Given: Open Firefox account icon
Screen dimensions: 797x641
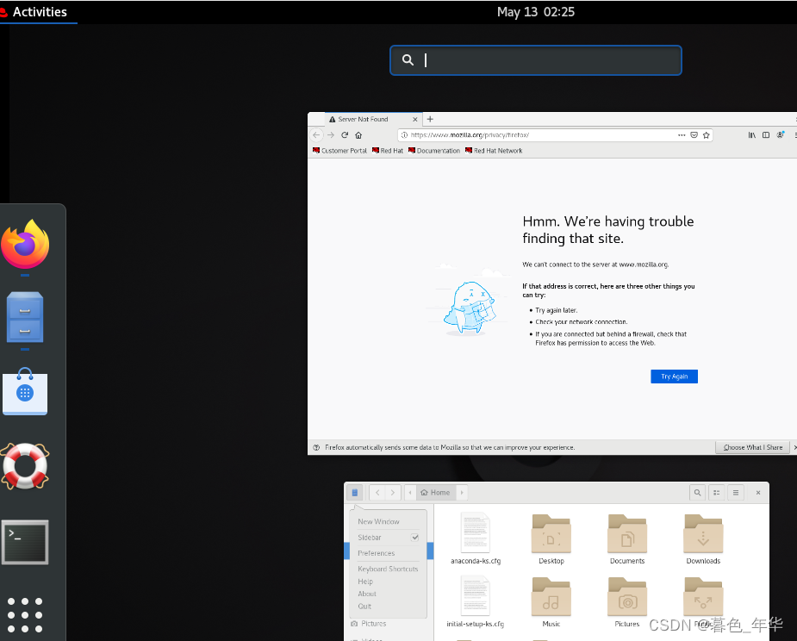Looking at the screenshot, I should (781, 135).
